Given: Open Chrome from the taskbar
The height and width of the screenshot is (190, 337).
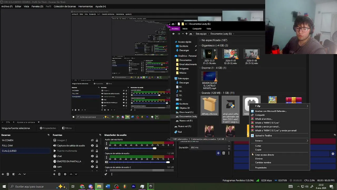Looking at the screenshot, I should click(82, 187).
